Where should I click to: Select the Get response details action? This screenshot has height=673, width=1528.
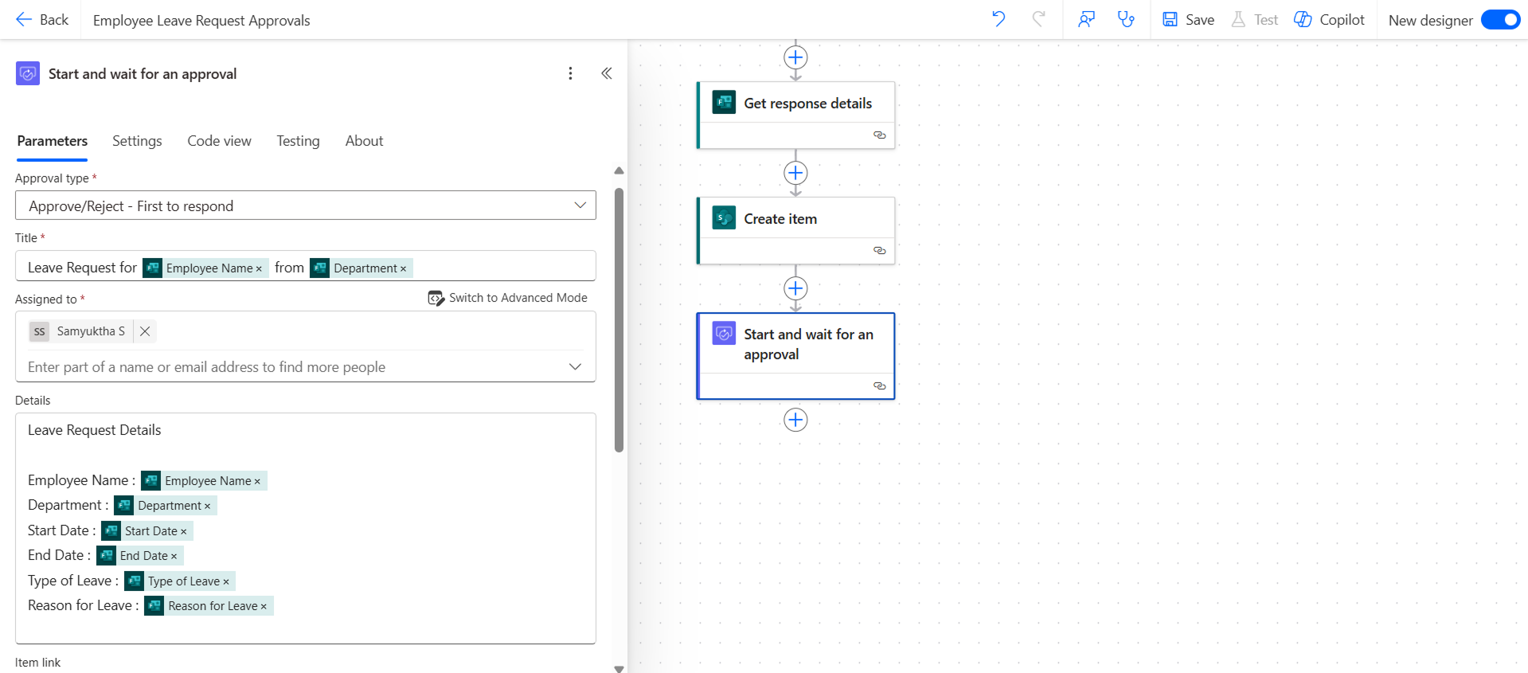[795, 115]
